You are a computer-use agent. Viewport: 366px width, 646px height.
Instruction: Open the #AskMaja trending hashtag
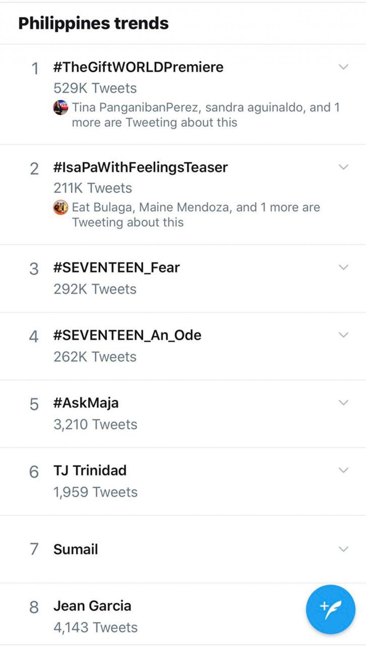86,403
